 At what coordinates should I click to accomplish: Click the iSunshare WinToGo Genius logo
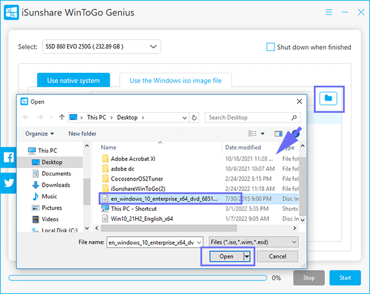coord(11,12)
